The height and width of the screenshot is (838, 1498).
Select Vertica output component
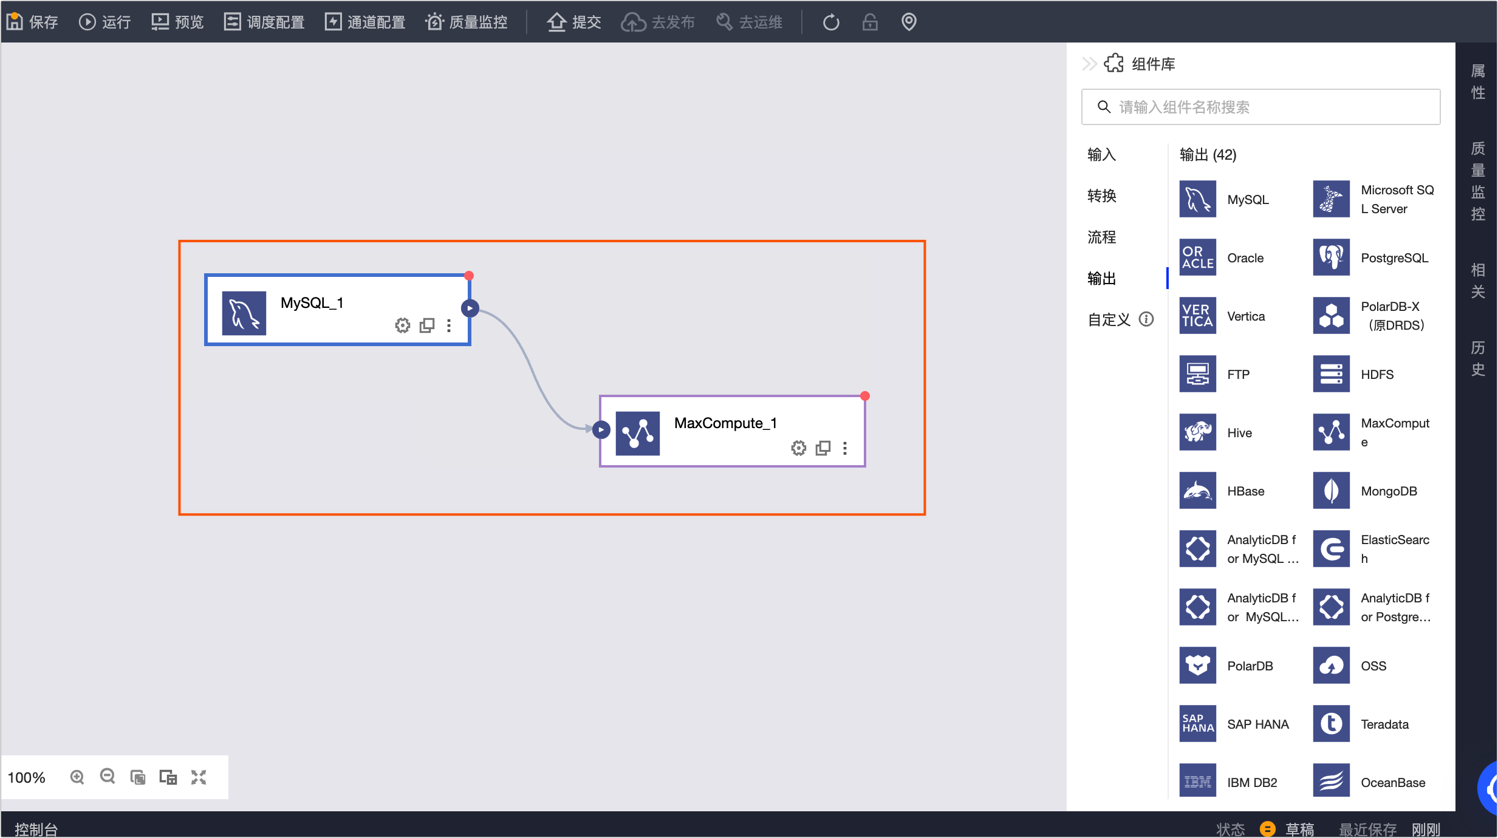[1222, 316]
